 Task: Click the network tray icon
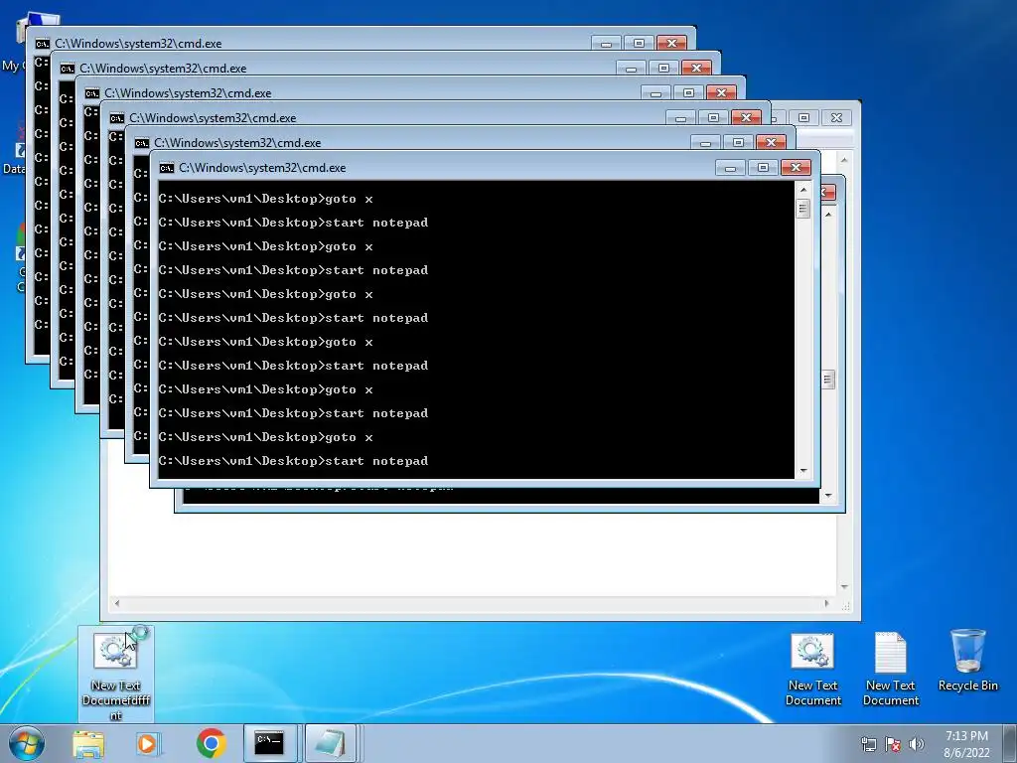(868, 744)
